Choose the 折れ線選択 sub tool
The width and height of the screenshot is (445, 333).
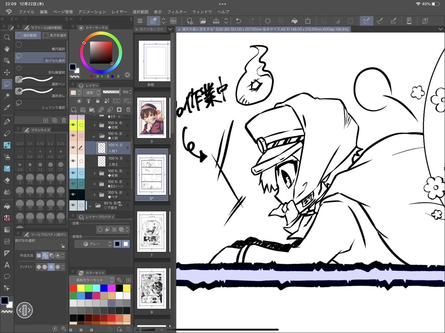pos(40,69)
